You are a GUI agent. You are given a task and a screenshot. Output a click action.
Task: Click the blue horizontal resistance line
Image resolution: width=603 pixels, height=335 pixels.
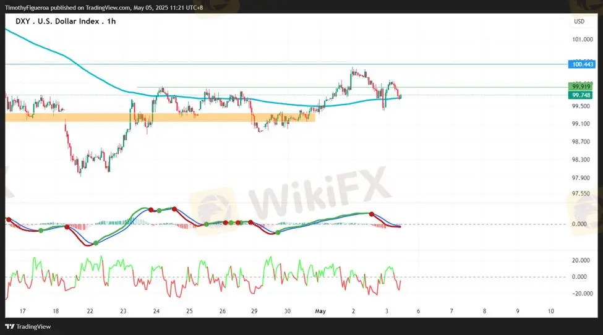[433, 64]
